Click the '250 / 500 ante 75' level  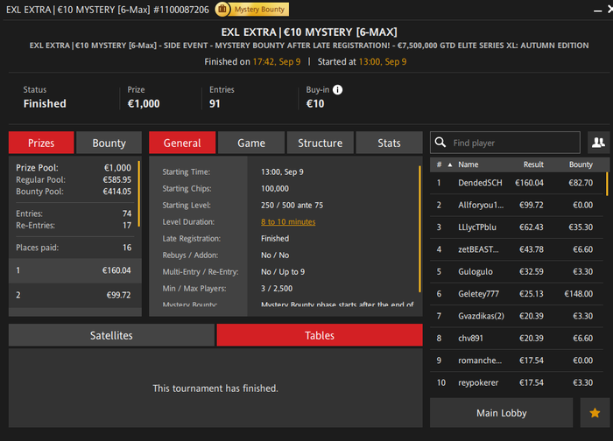pyautogui.click(x=292, y=206)
